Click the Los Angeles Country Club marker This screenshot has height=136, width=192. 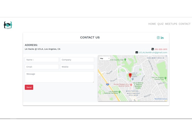(x=165, y=78)
